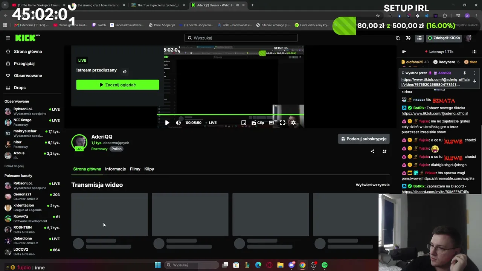The image size is (482, 271).
Task: Open the 7TV extension icon
Action: point(408,38)
